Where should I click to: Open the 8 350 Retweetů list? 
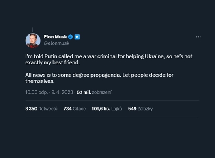tap(41, 109)
